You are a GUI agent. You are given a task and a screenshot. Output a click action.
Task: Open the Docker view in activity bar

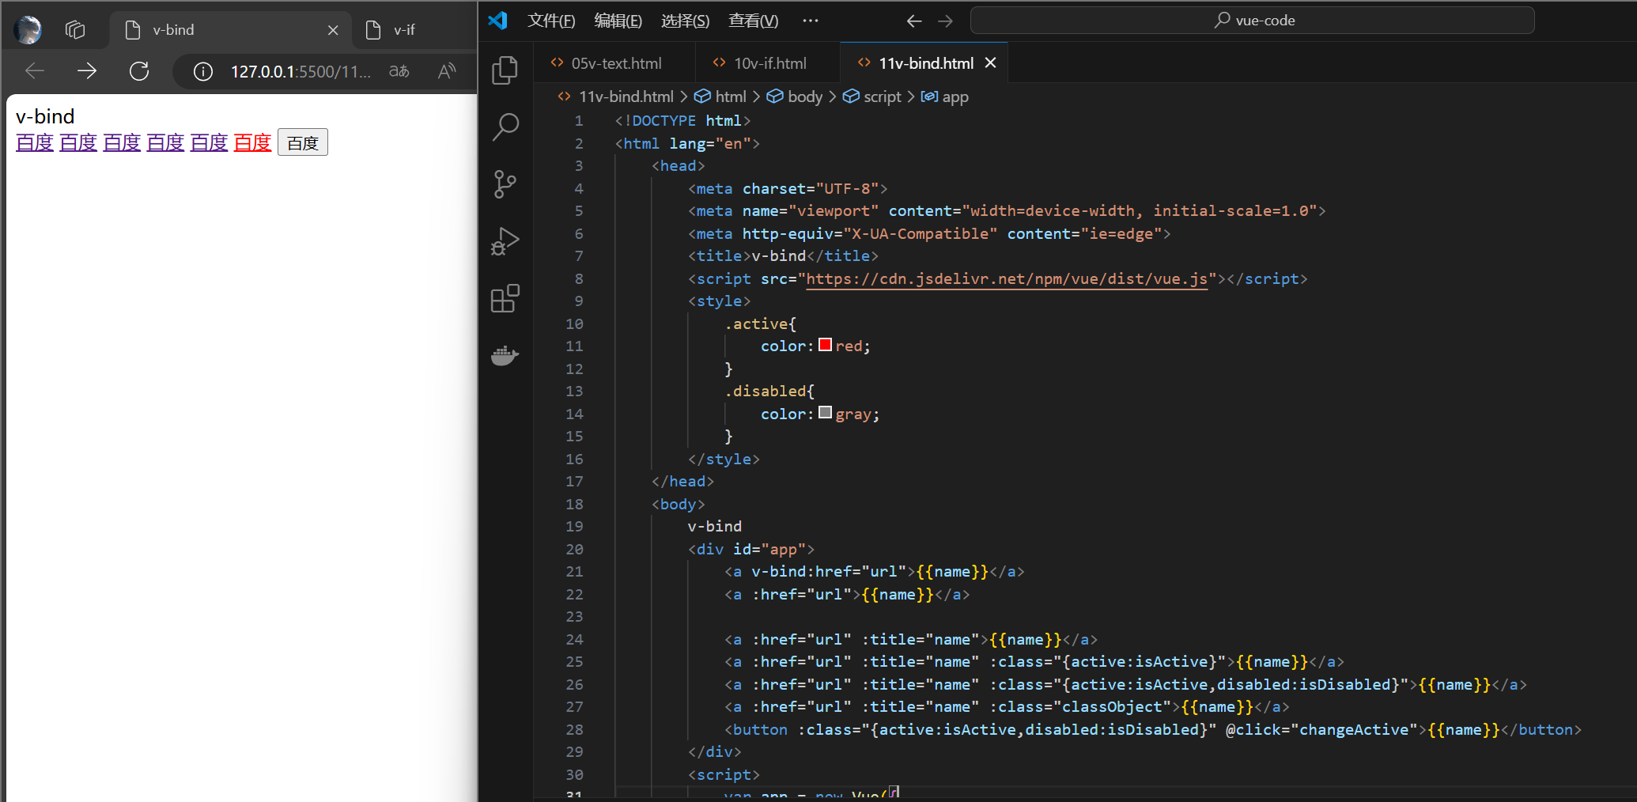point(505,355)
